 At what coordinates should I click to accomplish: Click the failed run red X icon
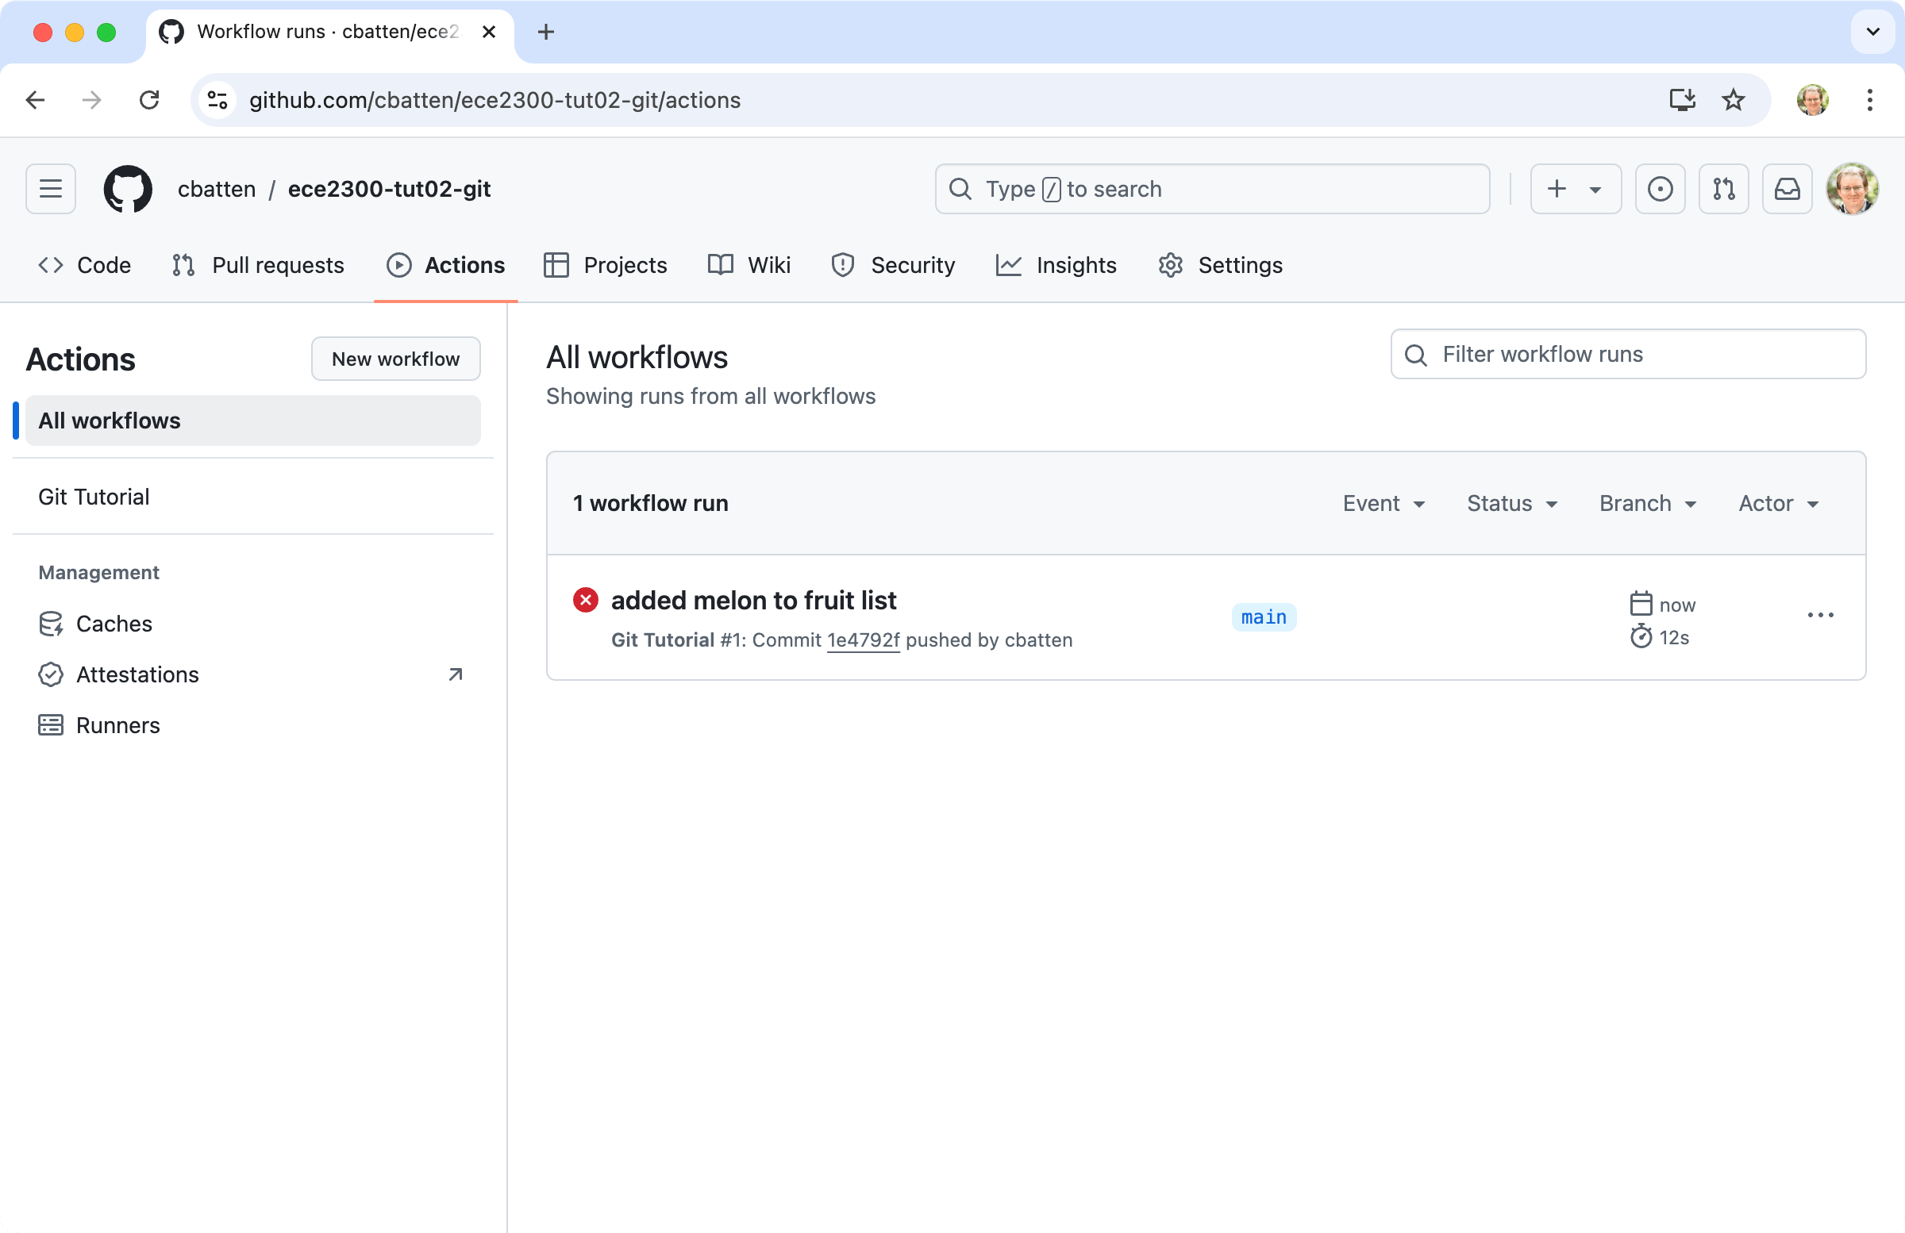pyautogui.click(x=585, y=600)
